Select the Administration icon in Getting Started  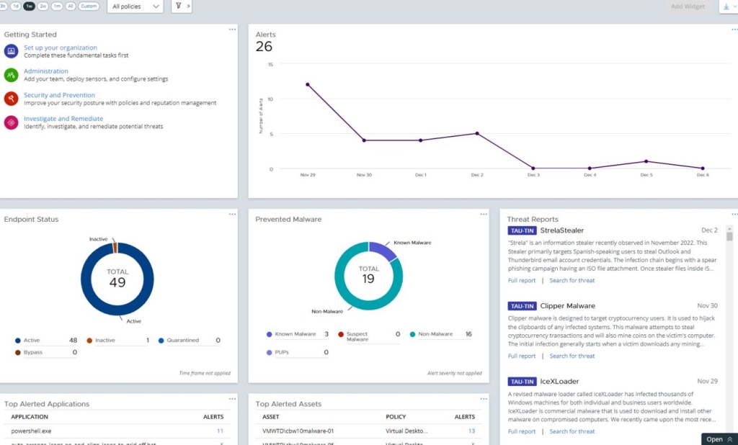click(x=10, y=75)
